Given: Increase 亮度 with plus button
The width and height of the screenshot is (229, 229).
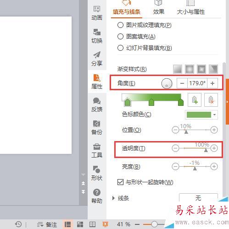Looking at the screenshot, I should (x=214, y=166).
